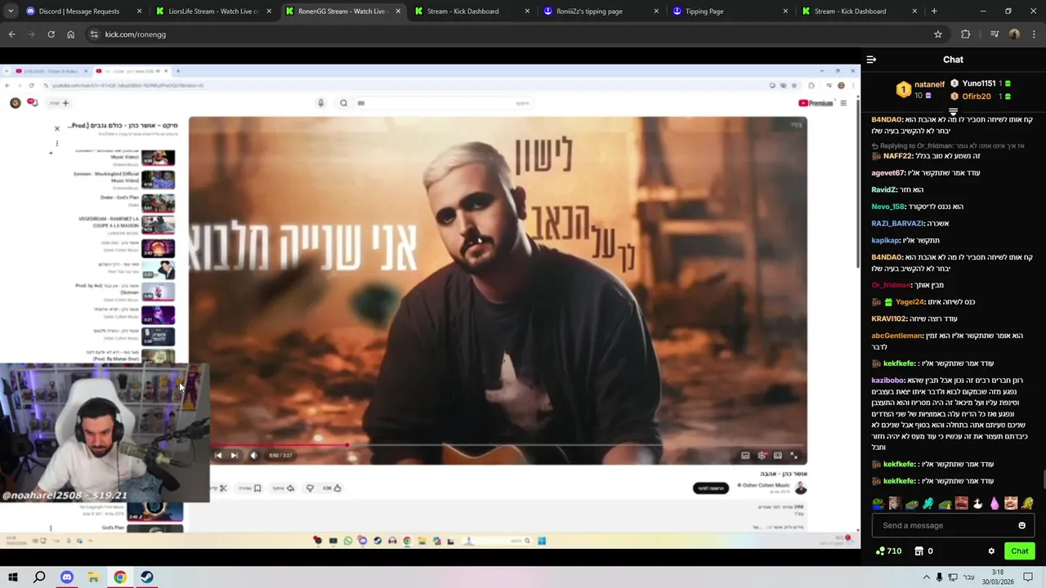Open Windows Start menu

pyautogui.click(x=12, y=577)
